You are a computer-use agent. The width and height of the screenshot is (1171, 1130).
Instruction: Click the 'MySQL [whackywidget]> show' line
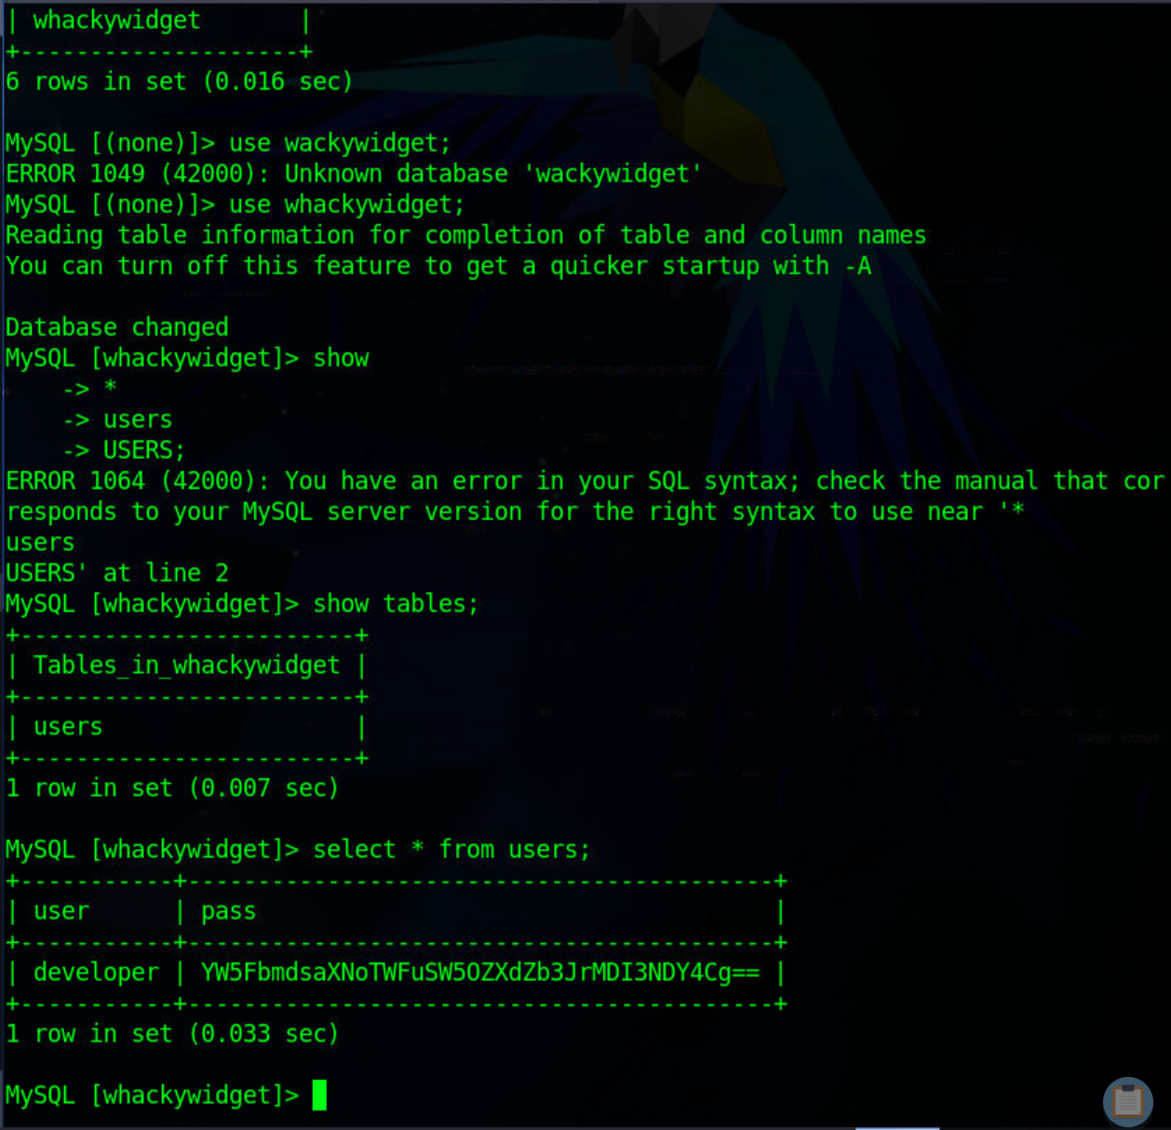tap(187, 357)
